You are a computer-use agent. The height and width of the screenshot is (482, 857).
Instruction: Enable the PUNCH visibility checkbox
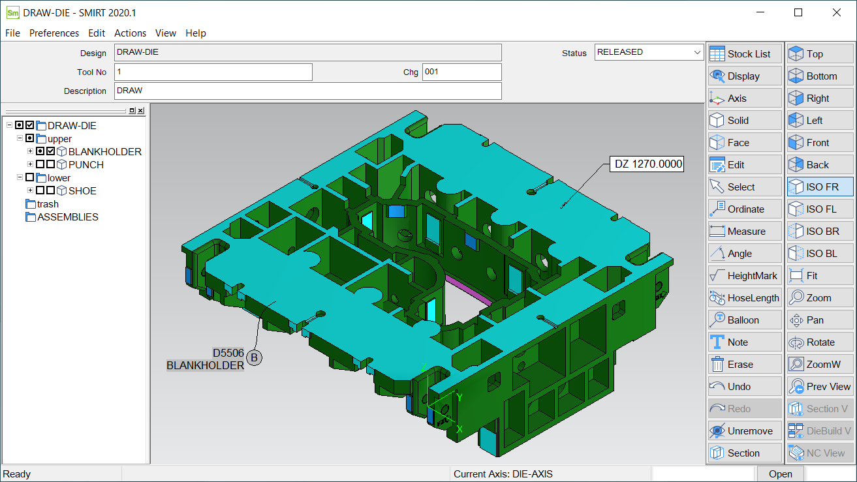point(51,165)
